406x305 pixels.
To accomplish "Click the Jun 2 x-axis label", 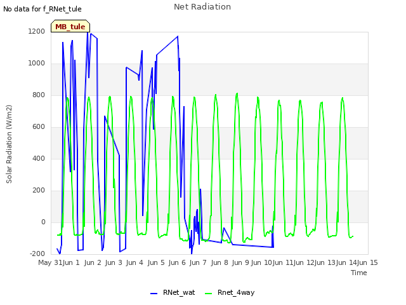I will [x=93, y=262].
